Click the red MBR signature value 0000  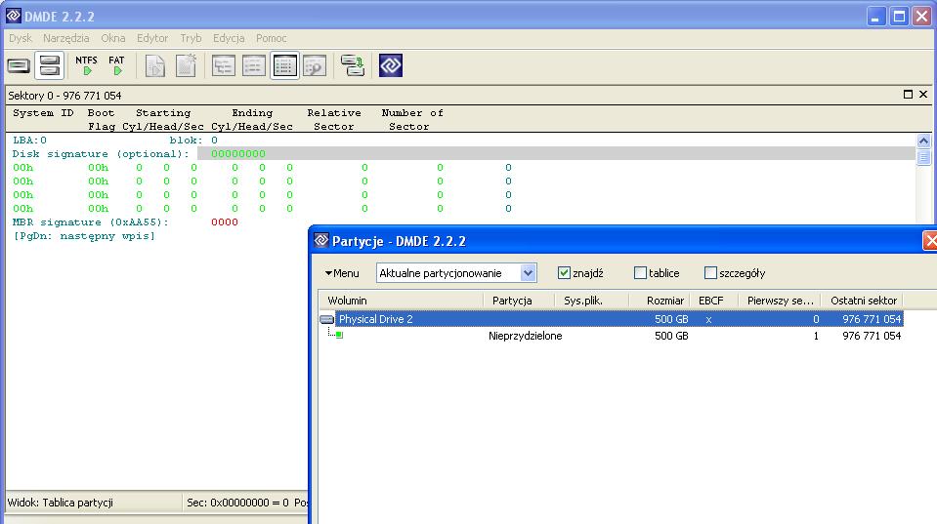(x=224, y=222)
